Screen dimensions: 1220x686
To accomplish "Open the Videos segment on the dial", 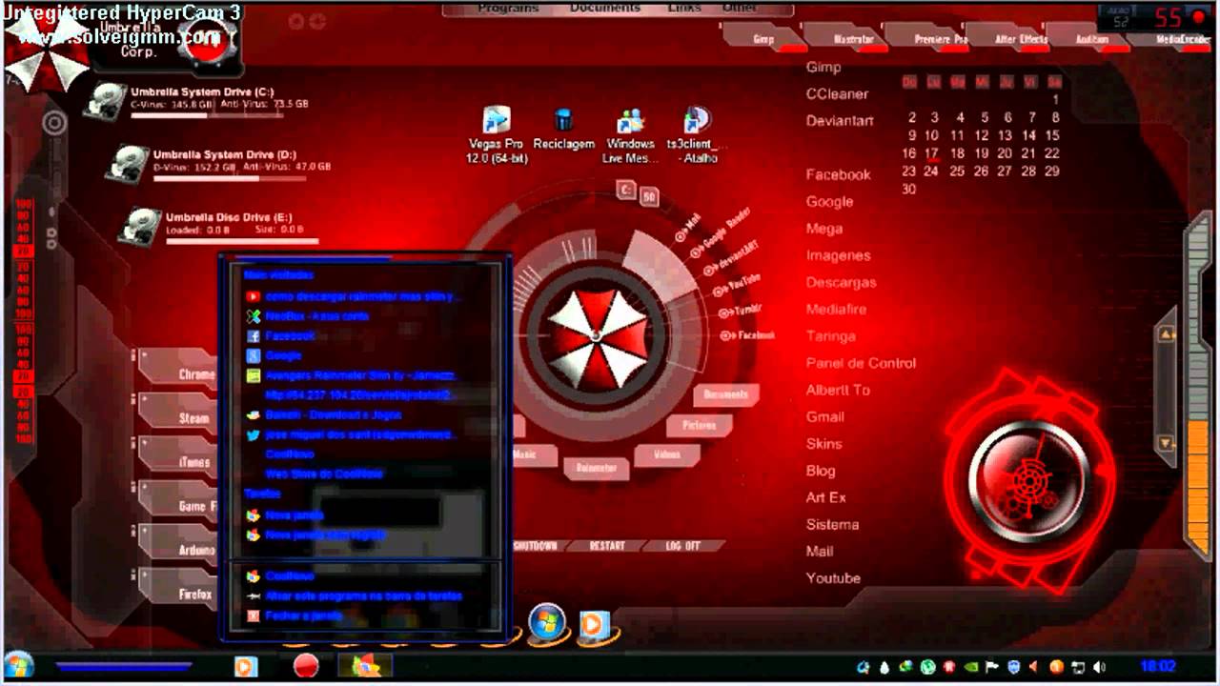I will (x=666, y=454).
